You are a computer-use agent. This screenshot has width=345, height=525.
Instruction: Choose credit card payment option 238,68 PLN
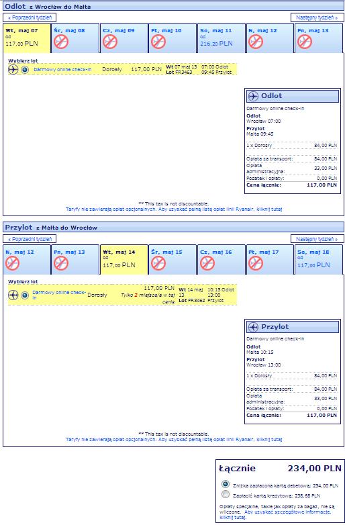coord(226,495)
